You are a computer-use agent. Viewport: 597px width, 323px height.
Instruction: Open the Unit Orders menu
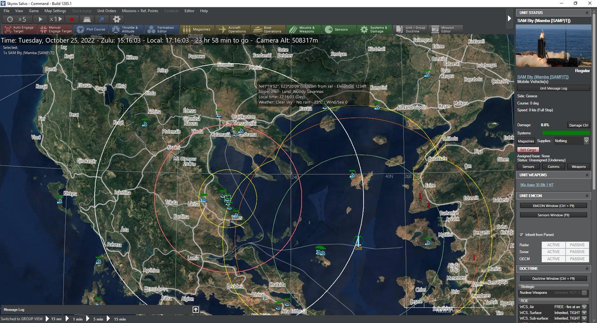106,10
